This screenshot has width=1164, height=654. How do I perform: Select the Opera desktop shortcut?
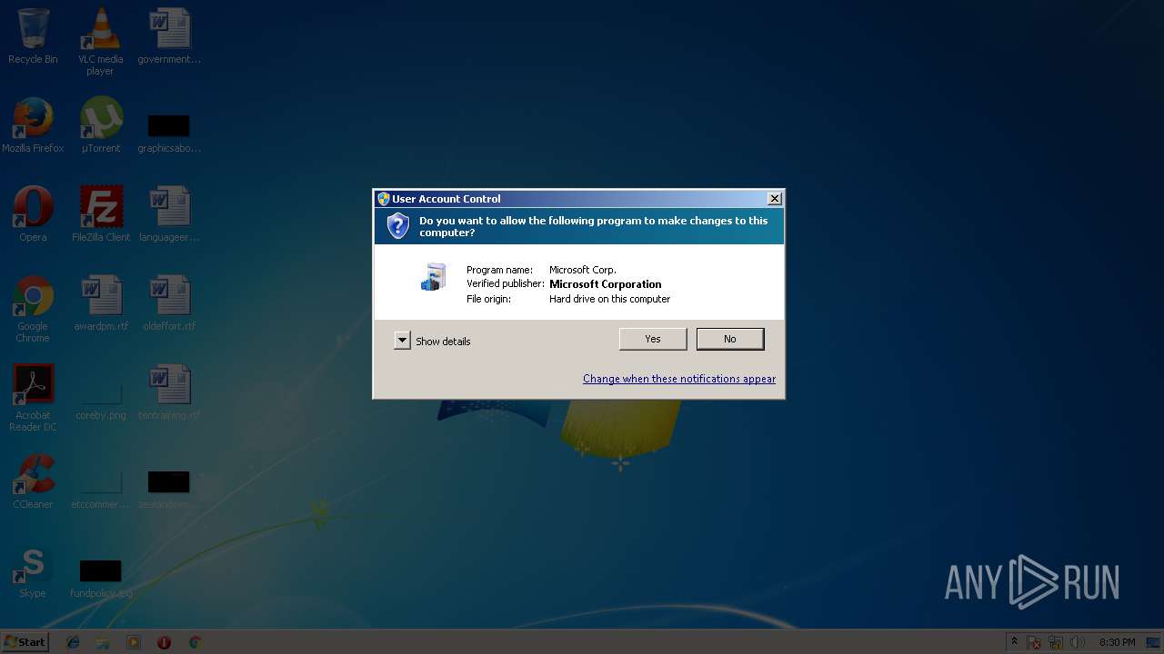click(x=33, y=214)
